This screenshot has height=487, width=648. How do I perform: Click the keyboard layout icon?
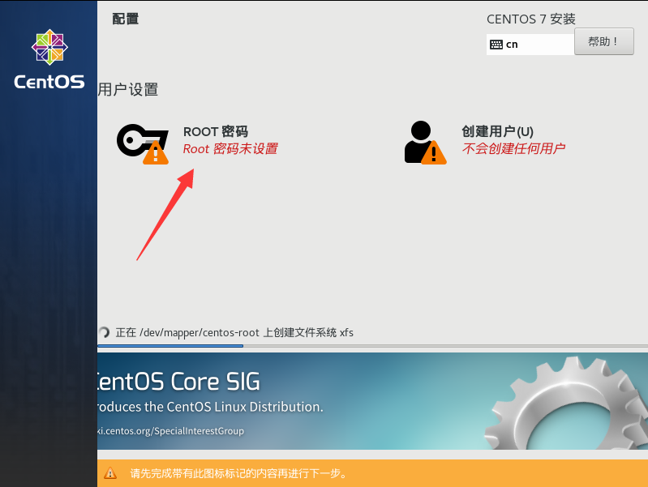click(496, 45)
